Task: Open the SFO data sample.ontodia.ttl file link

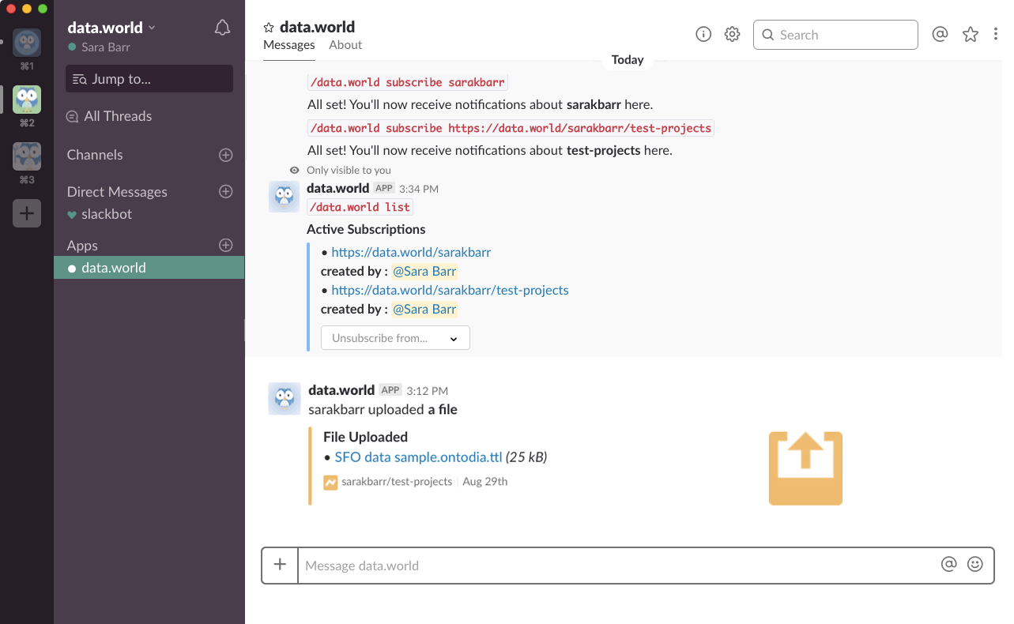Action: (x=418, y=457)
